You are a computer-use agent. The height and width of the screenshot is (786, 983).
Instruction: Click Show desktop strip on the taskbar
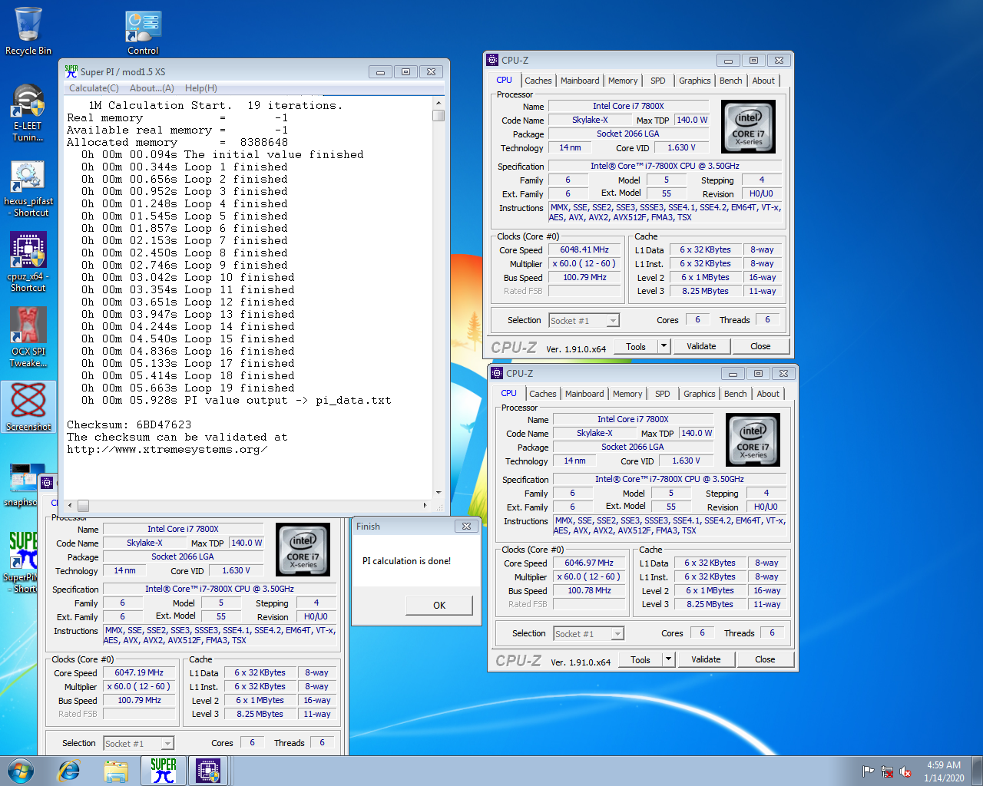(978, 771)
